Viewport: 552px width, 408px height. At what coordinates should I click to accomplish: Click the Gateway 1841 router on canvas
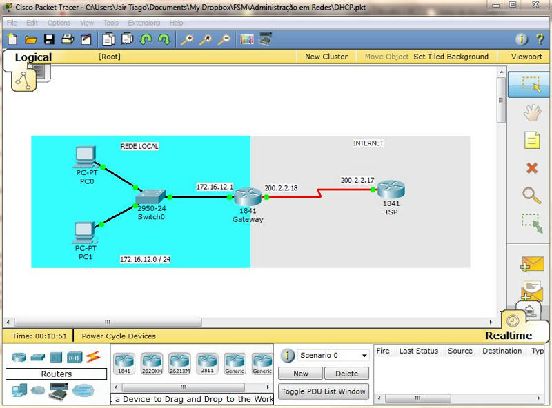point(248,197)
